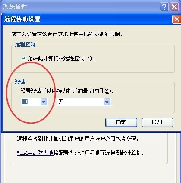Screen dimensions: 181x183
Task: Click the 邀请 group label
Action: pos(20,82)
